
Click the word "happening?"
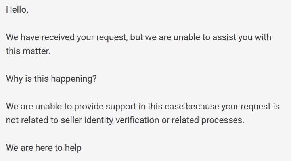pyautogui.click(x=74, y=79)
